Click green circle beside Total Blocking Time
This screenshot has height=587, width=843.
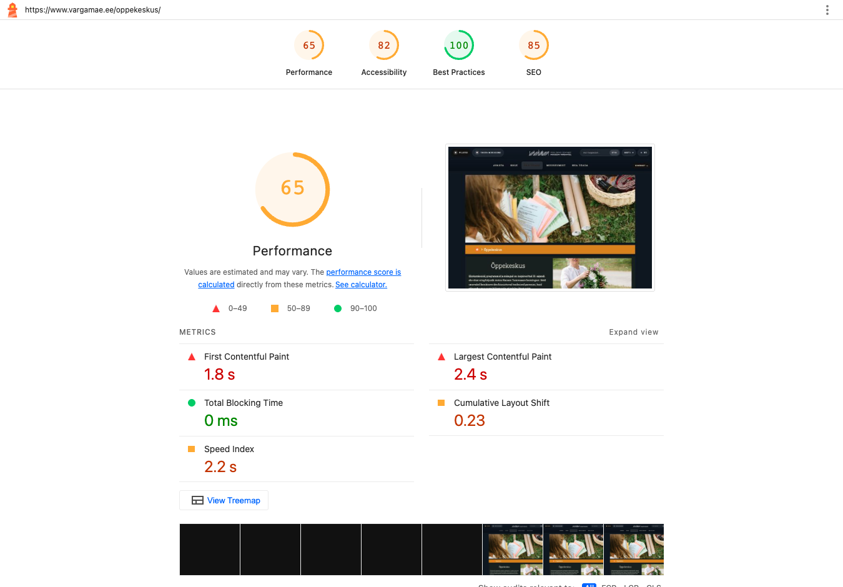[192, 403]
